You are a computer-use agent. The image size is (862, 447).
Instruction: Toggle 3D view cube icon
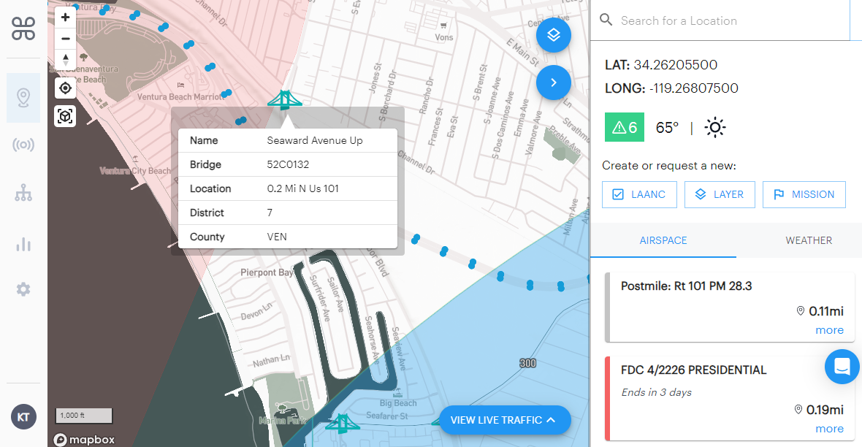coord(66,116)
